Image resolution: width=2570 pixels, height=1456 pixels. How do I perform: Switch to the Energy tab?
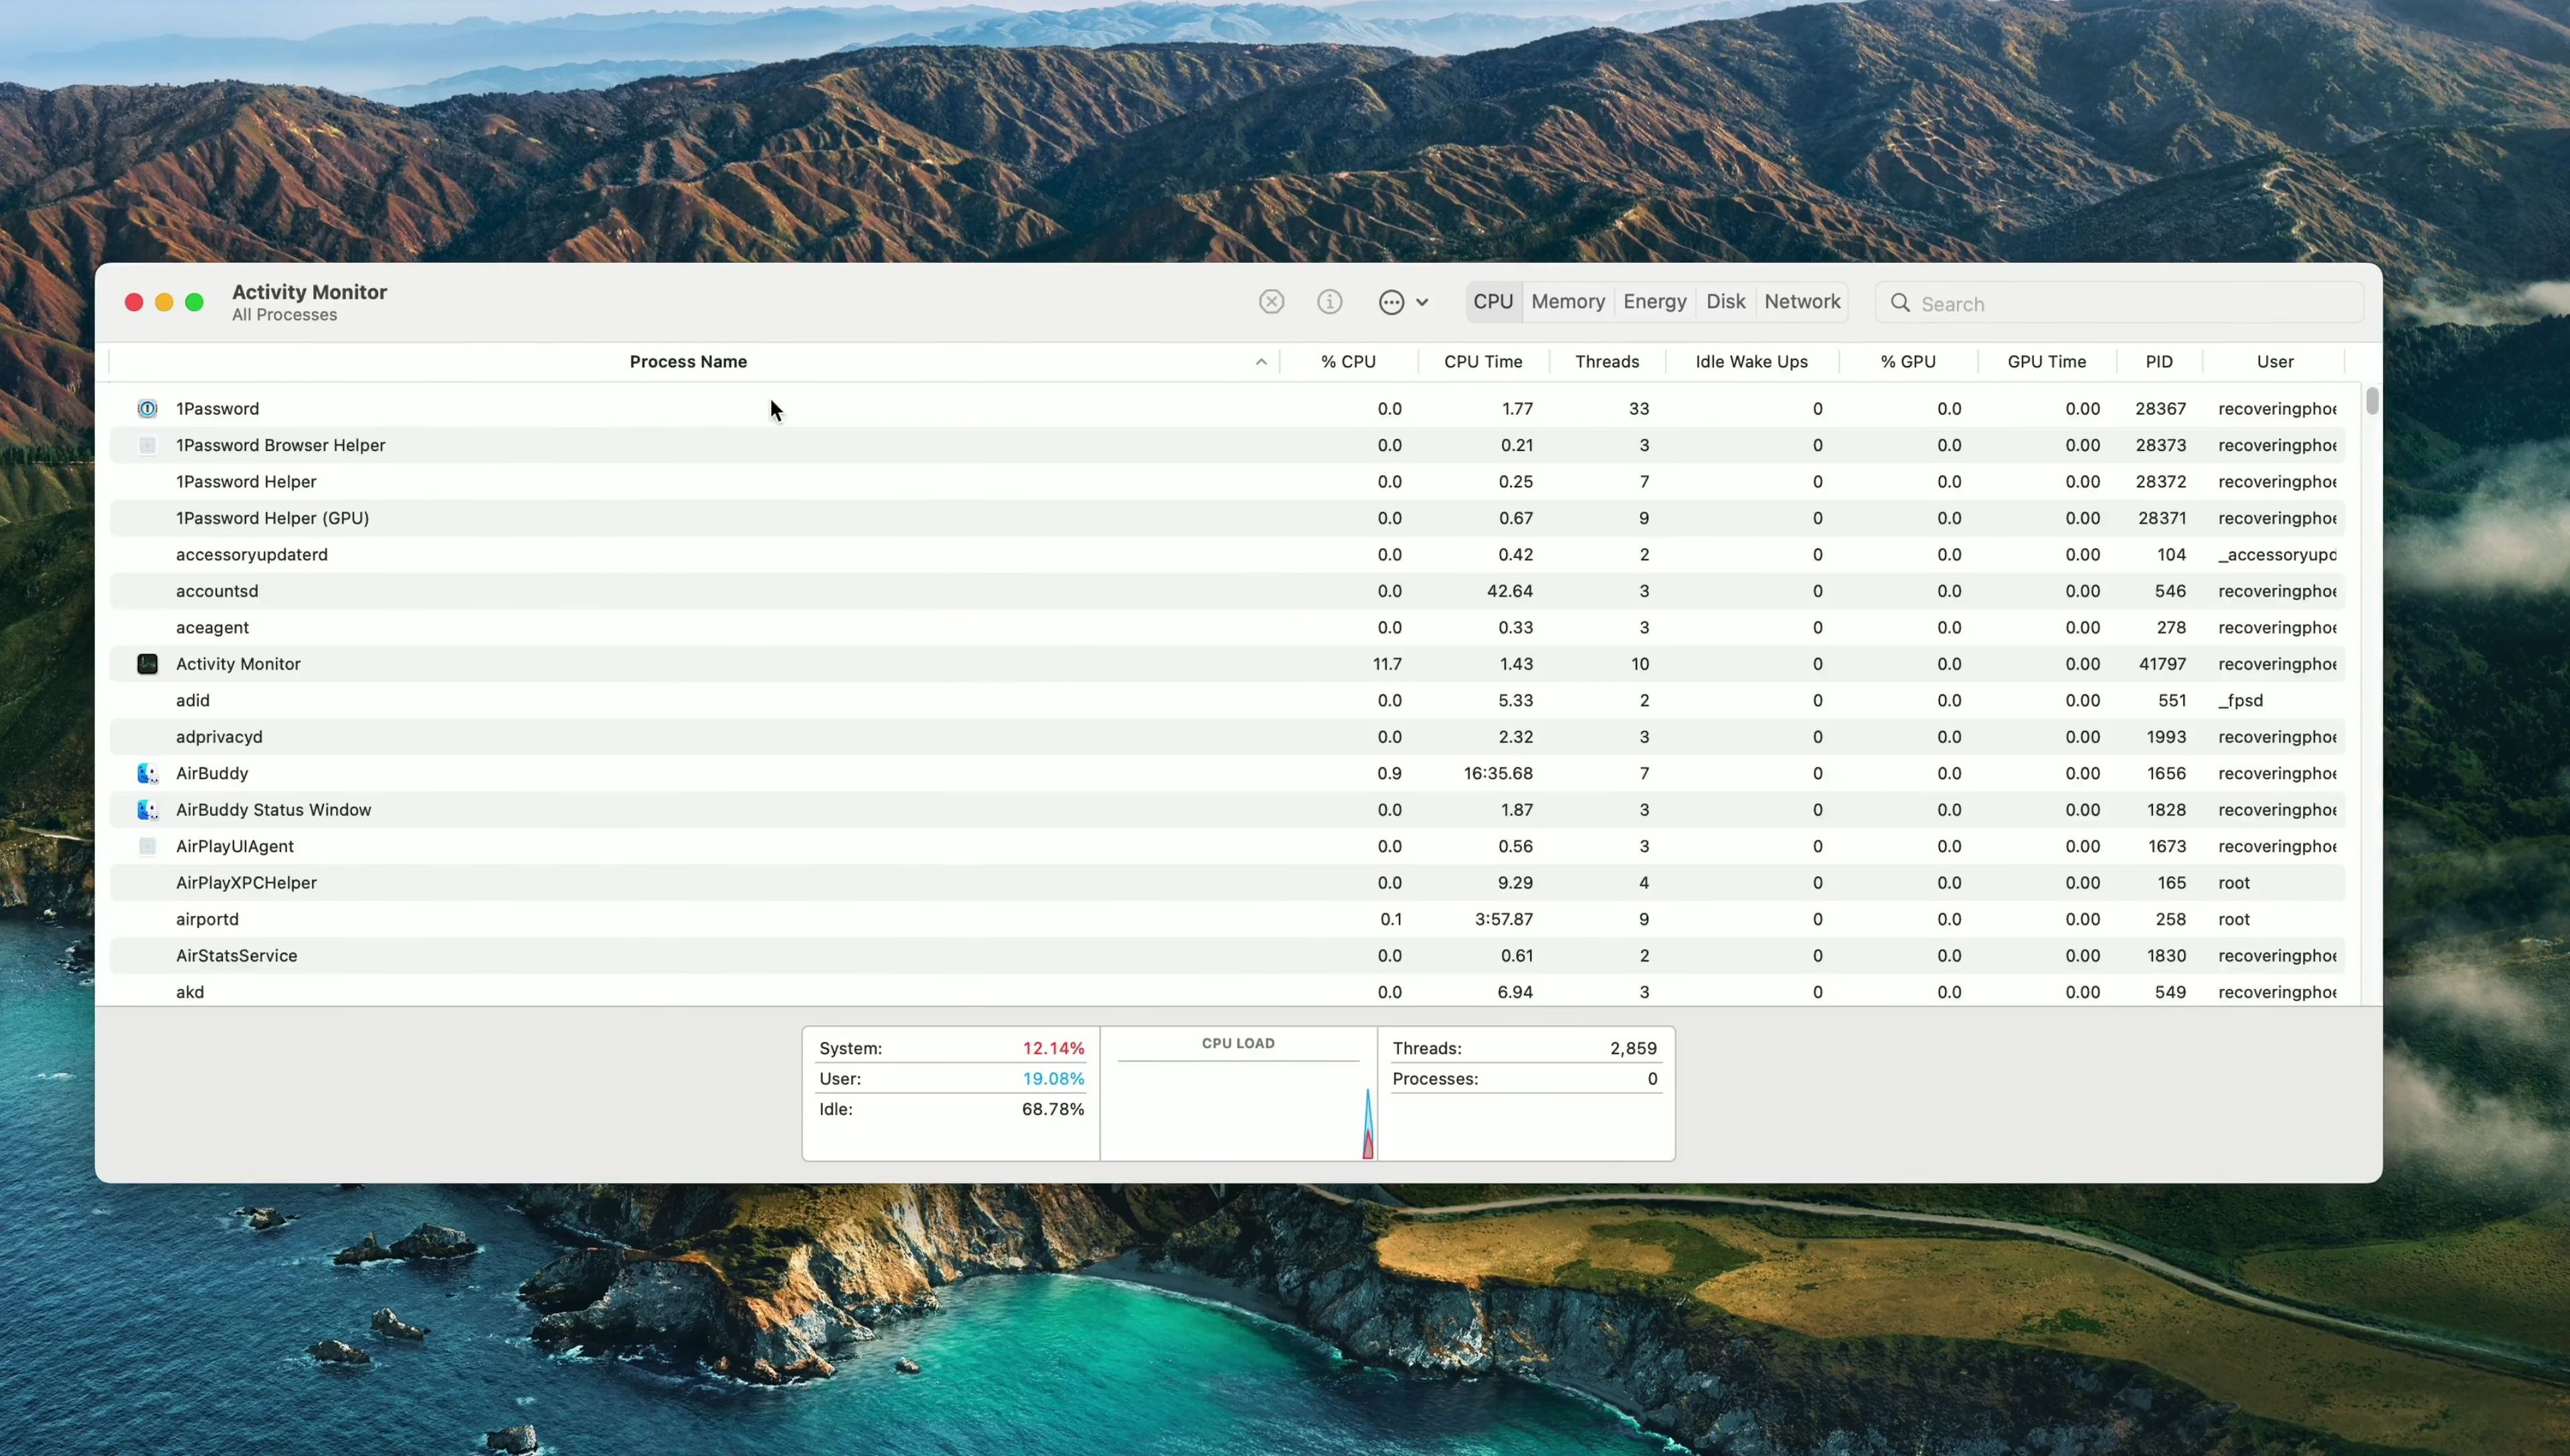[x=1654, y=302]
